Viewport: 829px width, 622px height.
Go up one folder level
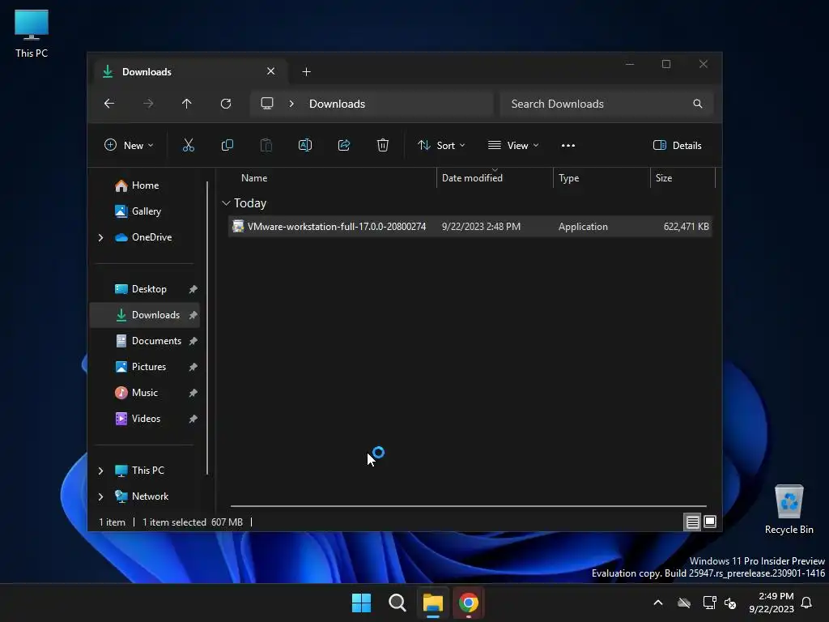click(x=187, y=104)
